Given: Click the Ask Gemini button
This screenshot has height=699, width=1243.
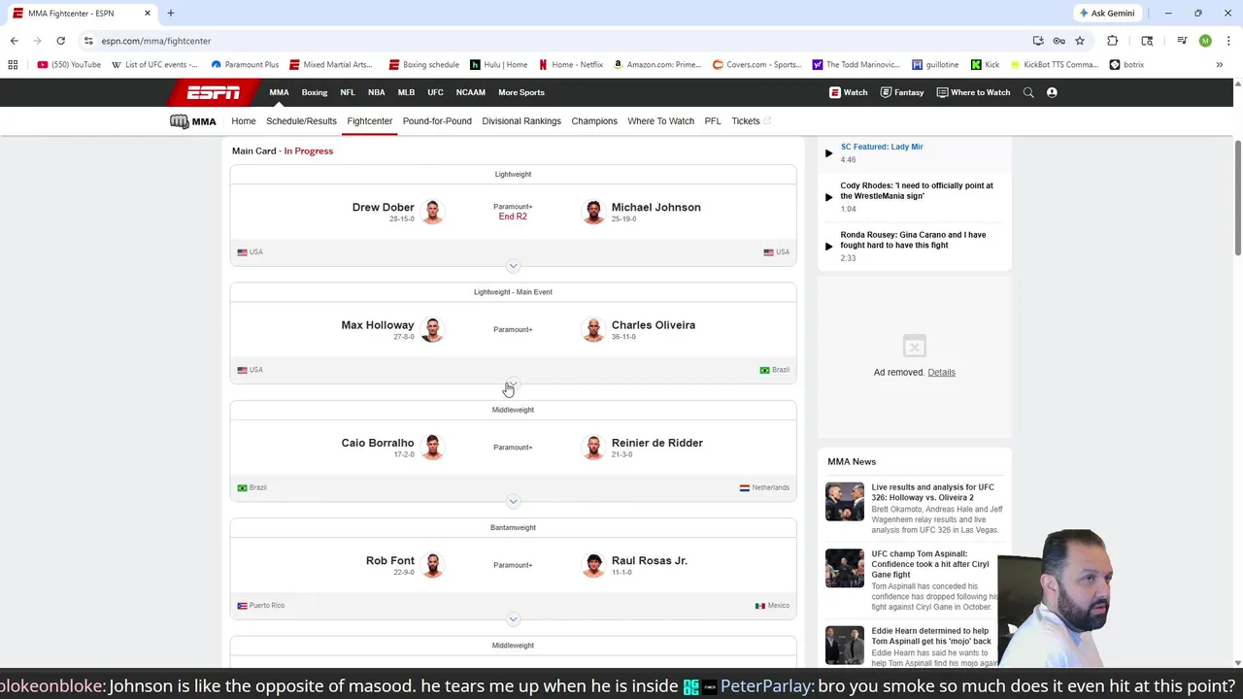Looking at the screenshot, I should [1107, 13].
